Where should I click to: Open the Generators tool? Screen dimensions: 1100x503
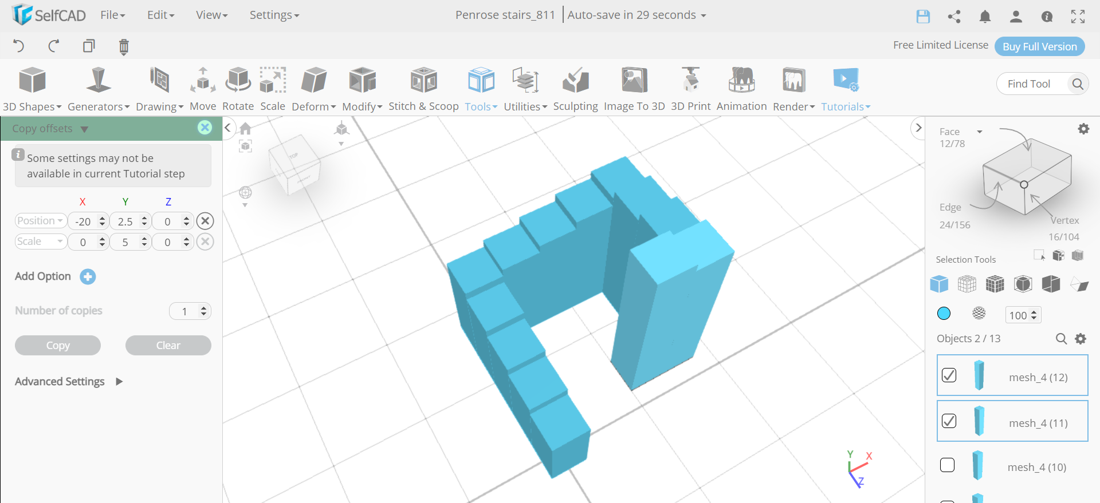click(99, 89)
